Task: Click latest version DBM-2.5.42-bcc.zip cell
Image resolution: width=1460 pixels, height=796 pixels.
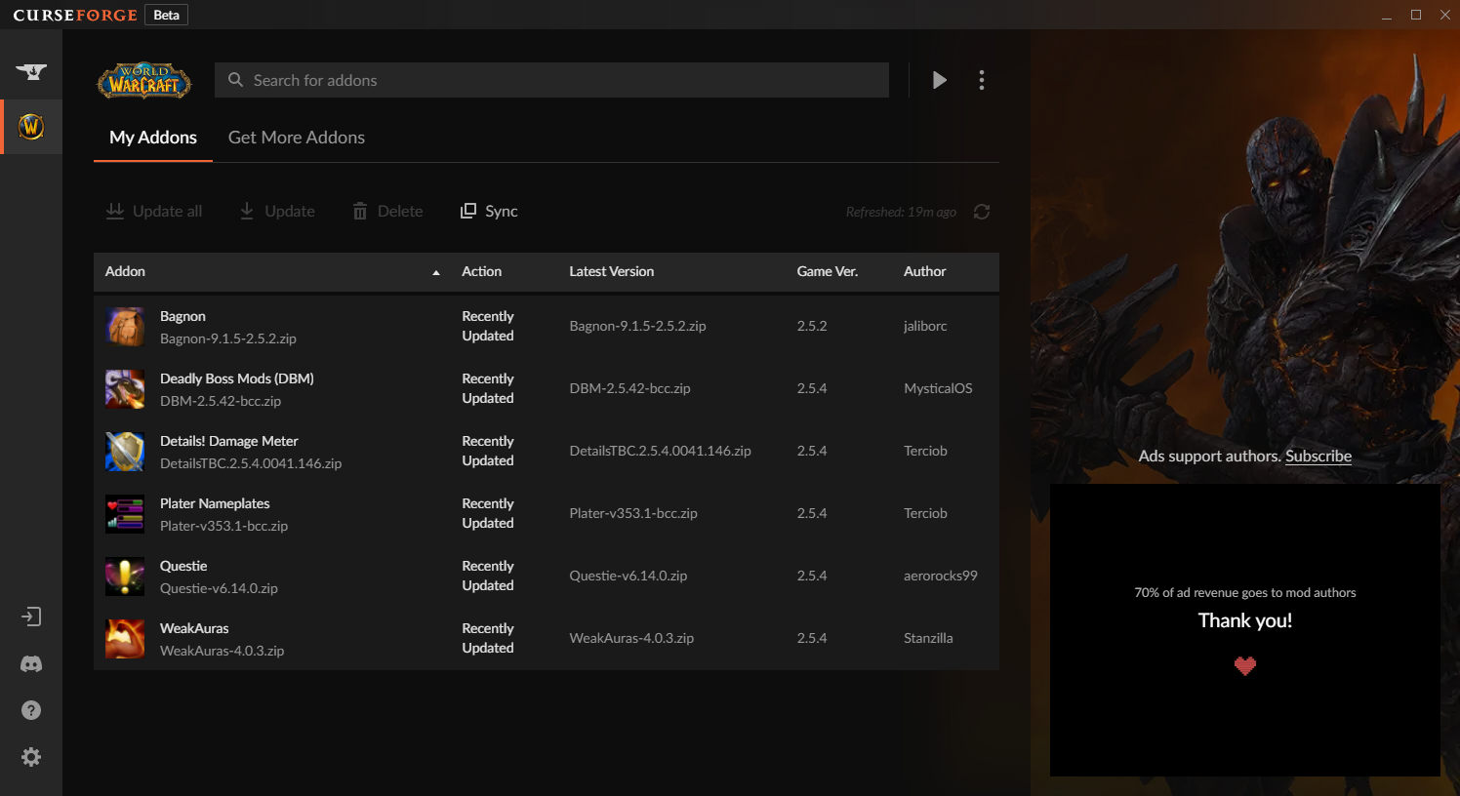Action: [629, 388]
